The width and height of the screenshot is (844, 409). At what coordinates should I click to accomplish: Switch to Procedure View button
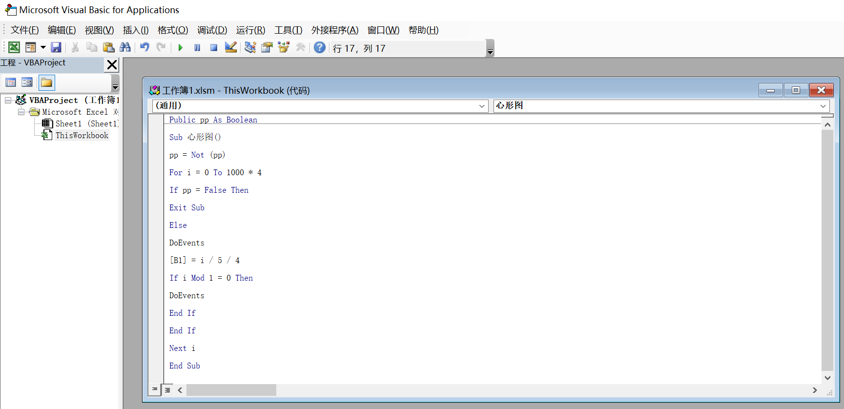pyautogui.click(x=155, y=389)
